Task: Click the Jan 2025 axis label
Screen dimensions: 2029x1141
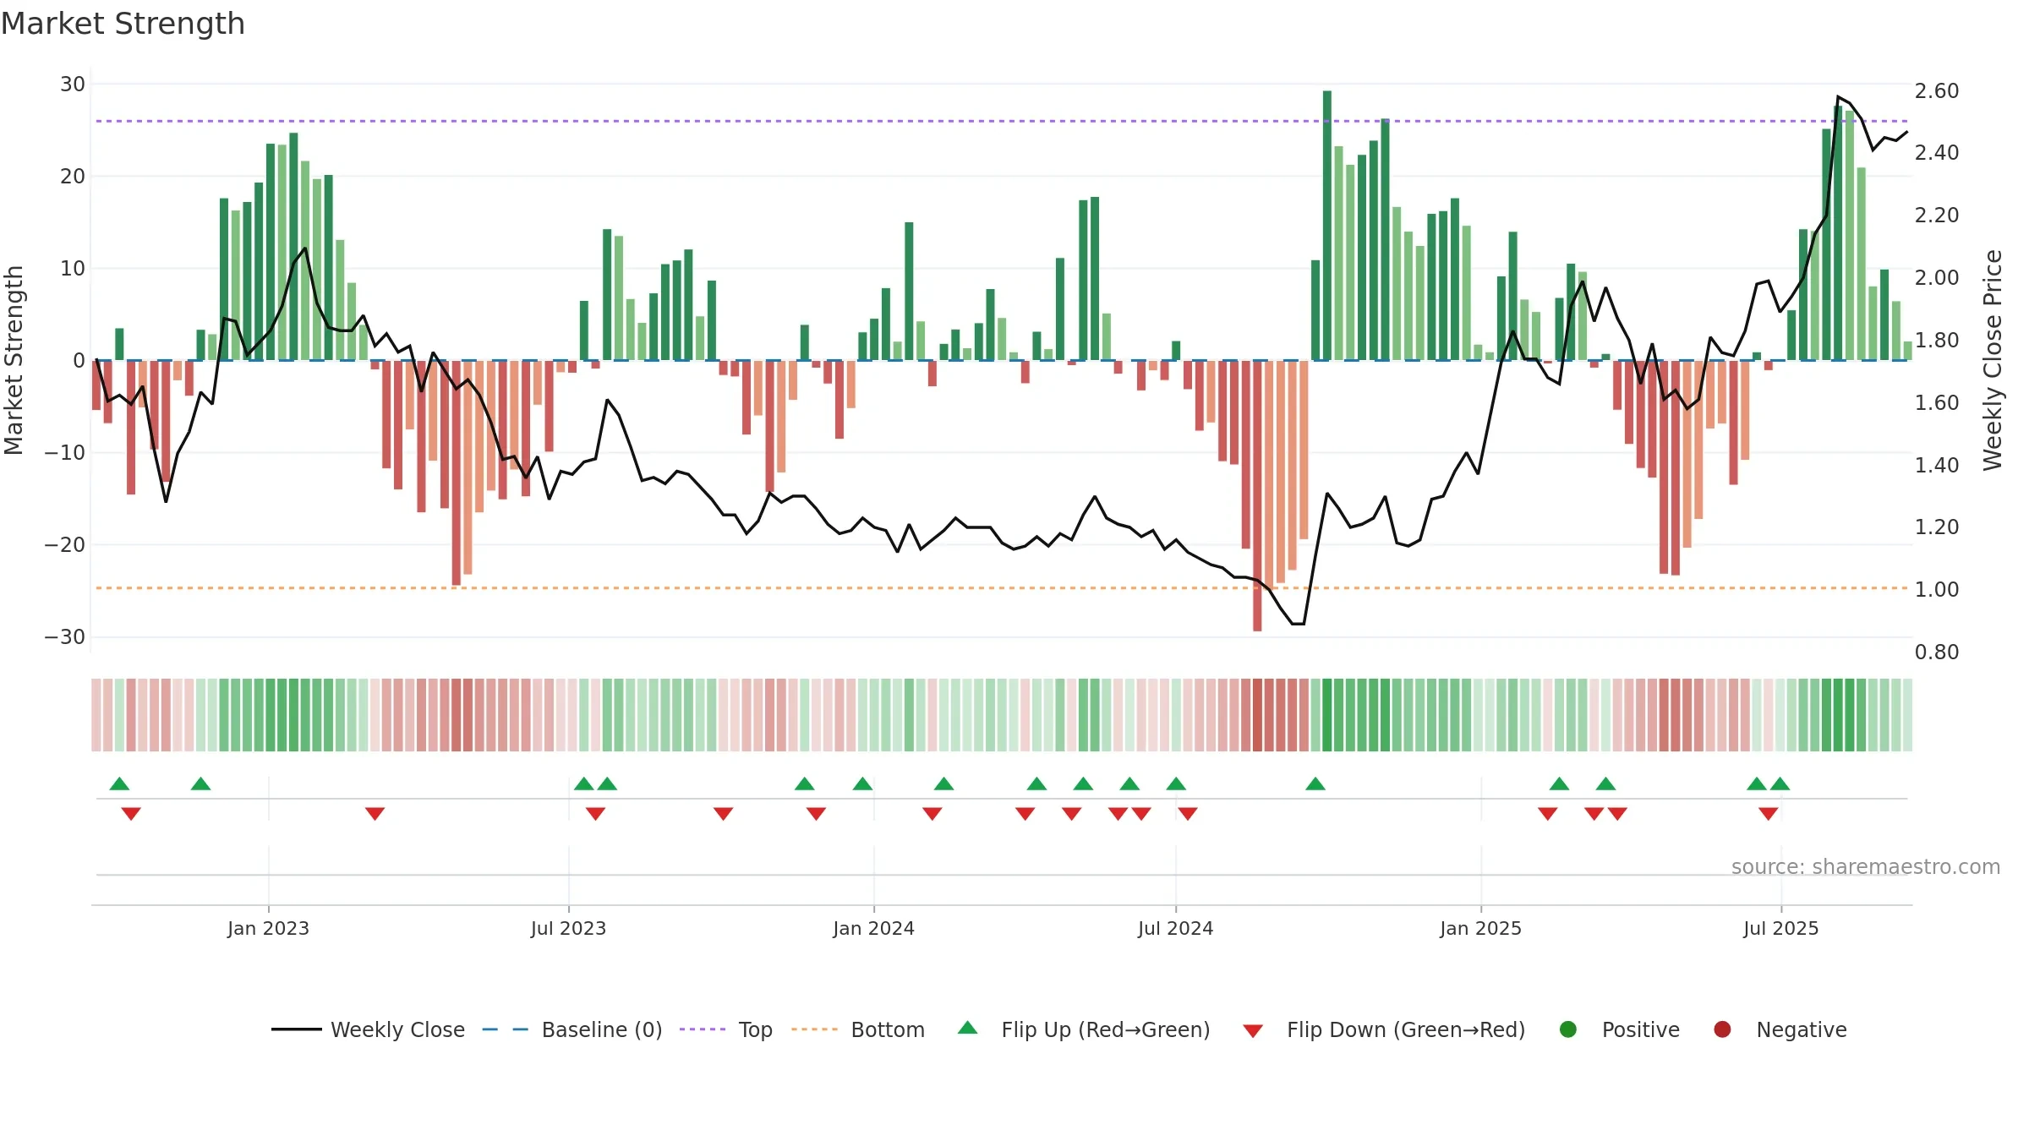Action: (1480, 929)
